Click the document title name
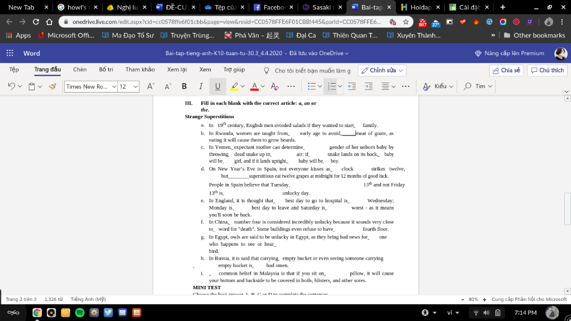This screenshot has height=321, width=571. tap(224, 53)
